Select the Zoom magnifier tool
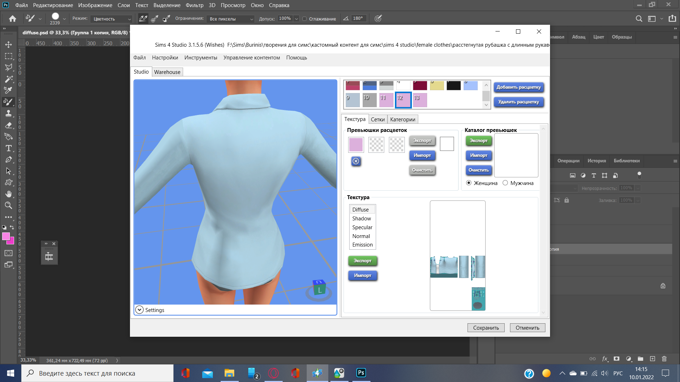The width and height of the screenshot is (680, 382). (8, 206)
